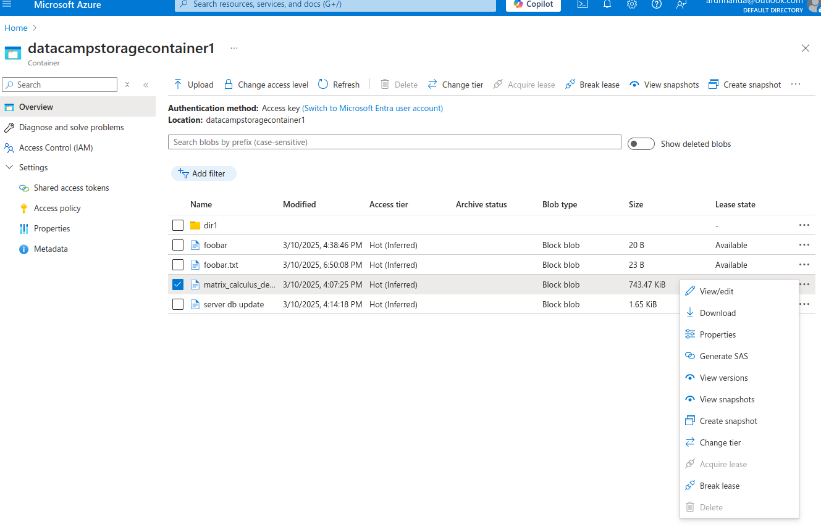Screen dimensions: 821x527
Task: Go to Home breadcrumb link
Action: (x=16, y=28)
